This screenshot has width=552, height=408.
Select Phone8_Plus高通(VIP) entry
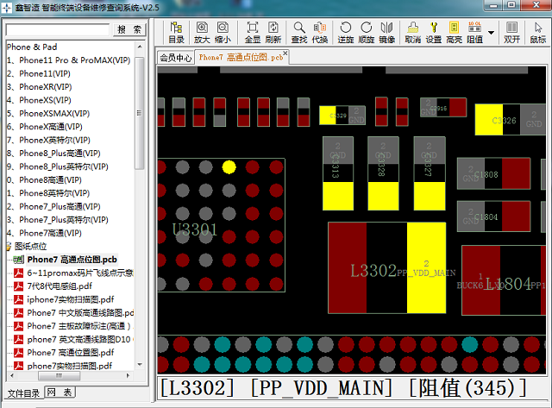pos(53,154)
